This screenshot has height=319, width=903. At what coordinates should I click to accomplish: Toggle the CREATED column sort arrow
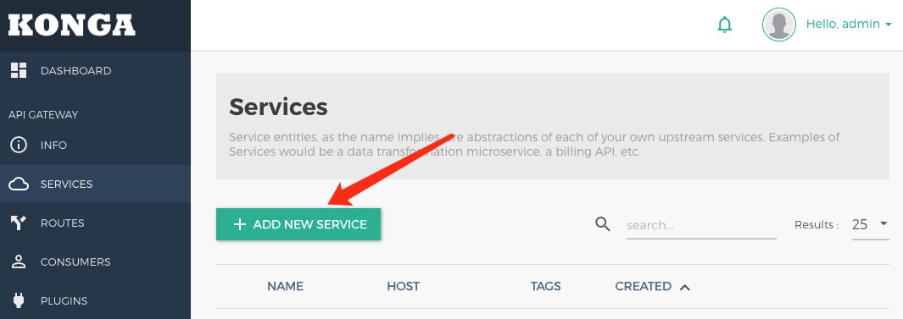click(685, 287)
